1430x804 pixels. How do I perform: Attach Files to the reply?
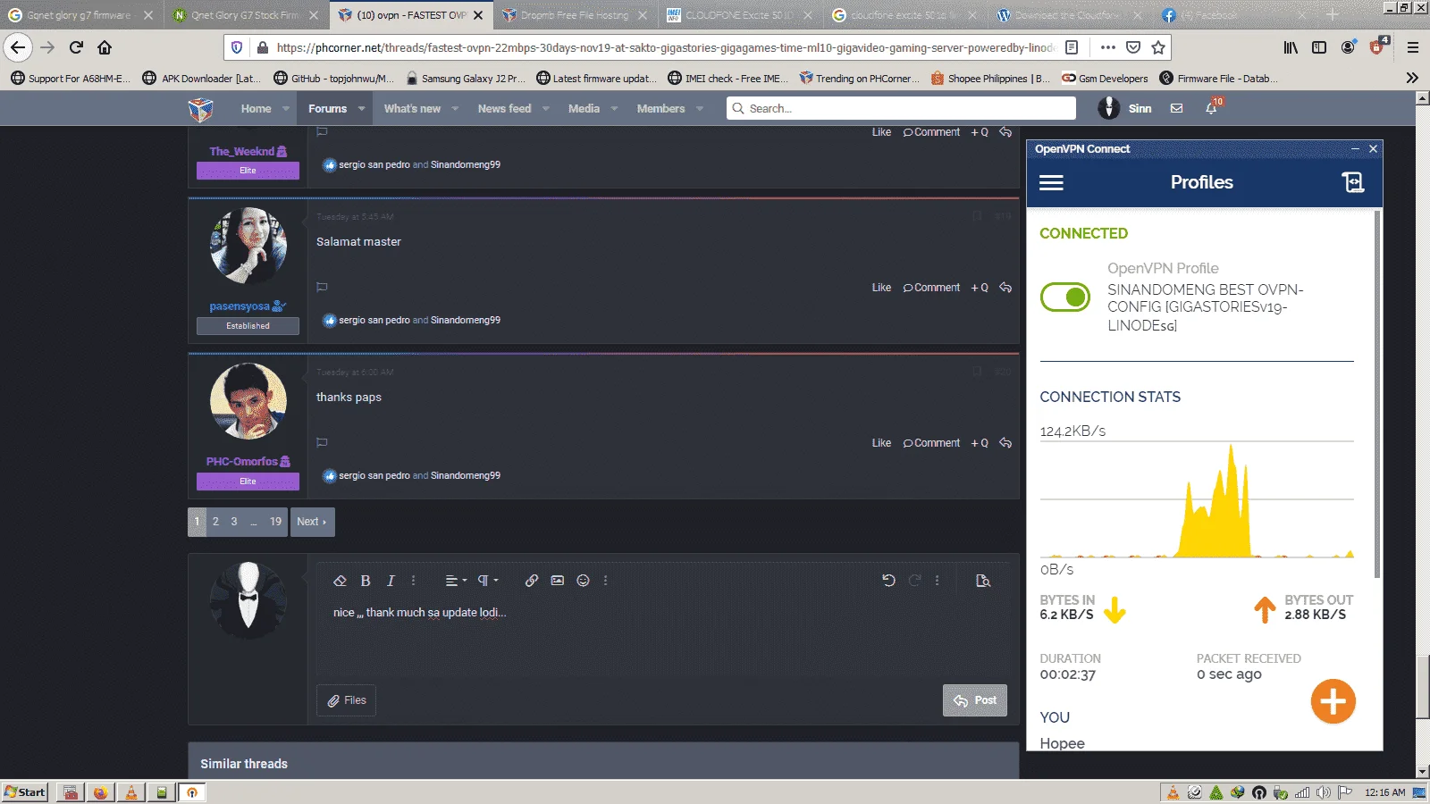[x=346, y=700]
